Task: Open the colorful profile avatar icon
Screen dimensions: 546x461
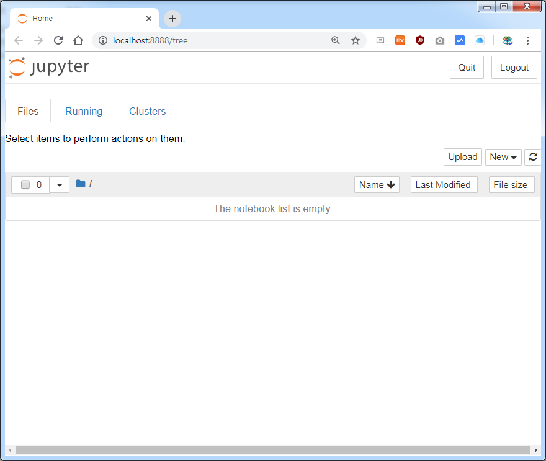Action: click(x=508, y=41)
